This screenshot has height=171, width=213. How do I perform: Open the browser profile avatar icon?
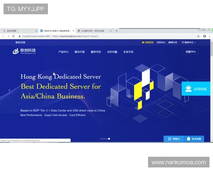pyautogui.click(x=204, y=36)
